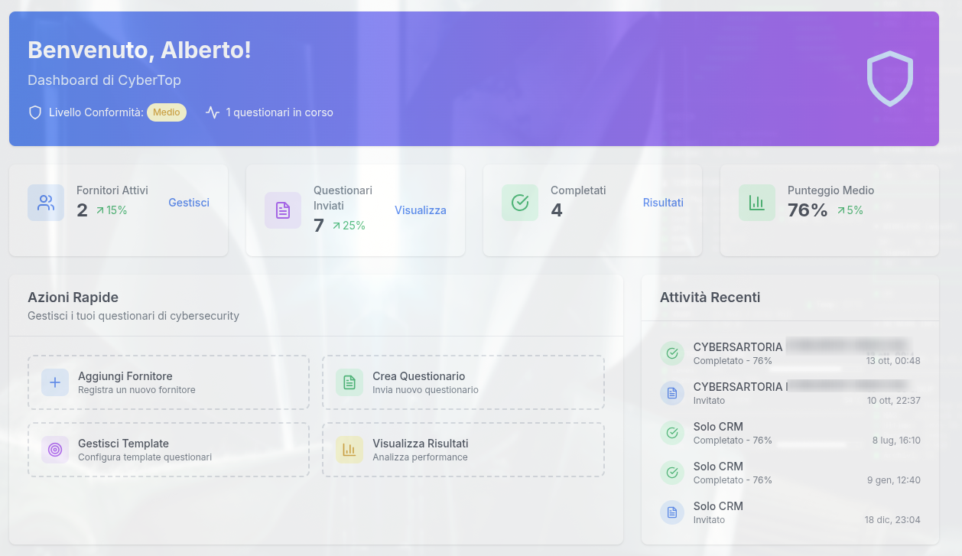Screen dimensions: 962x556
Task: Open Risultati link on Completati card
Action: point(663,203)
